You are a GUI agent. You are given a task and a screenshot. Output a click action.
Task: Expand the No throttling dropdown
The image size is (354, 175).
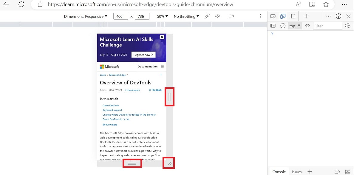pos(186,16)
